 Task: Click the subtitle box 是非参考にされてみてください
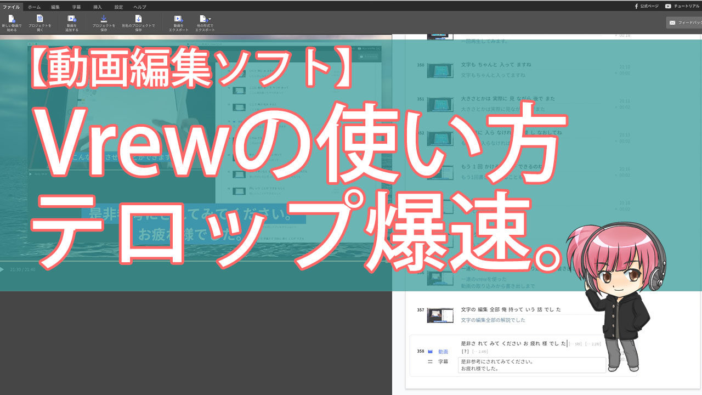click(x=532, y=365)
